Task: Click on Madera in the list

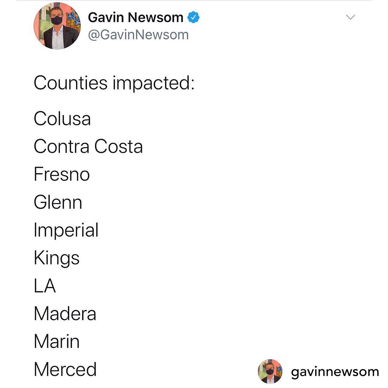Action: pyautogui.click(x=65, y=314)
